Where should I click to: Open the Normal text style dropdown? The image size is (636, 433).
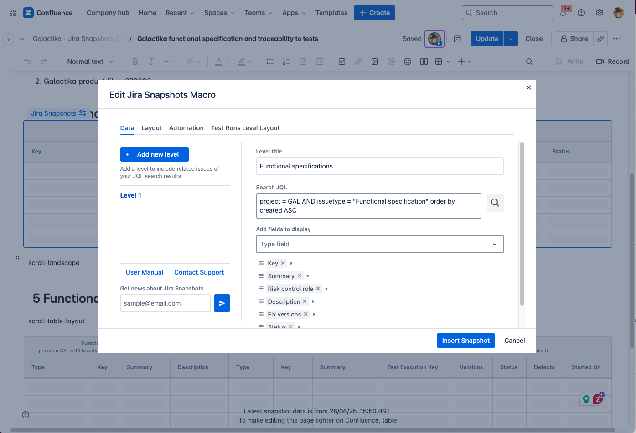89,61
